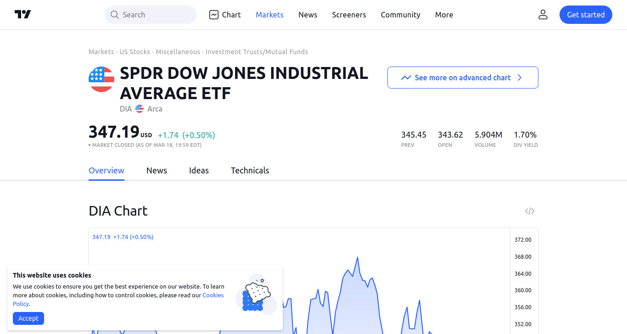This screenshot has width=627, height=334.
Task: Click the 345.45 PREV value
Action: point(414,135)
